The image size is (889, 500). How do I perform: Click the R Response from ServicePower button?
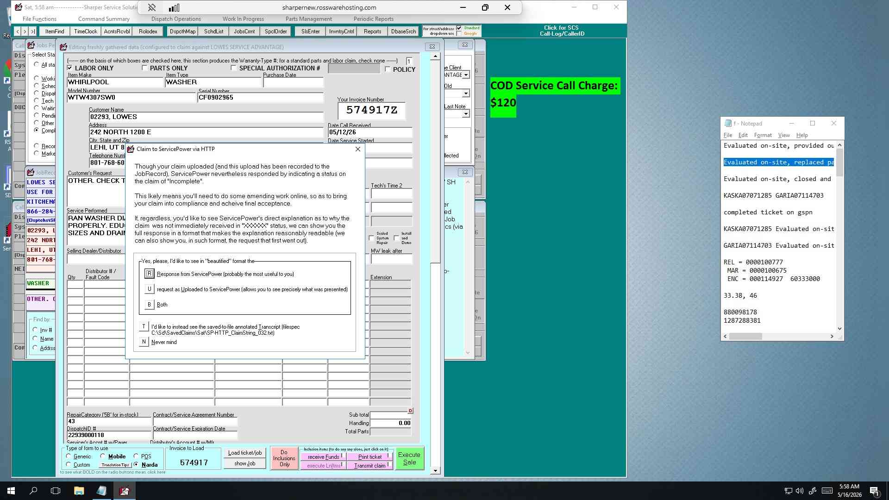(149, 274)
